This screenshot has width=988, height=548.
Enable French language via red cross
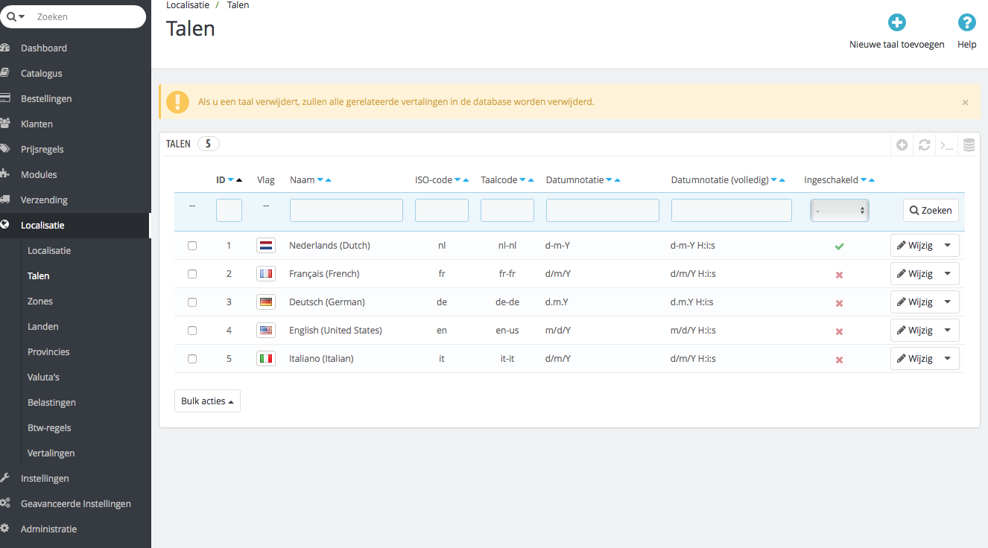[x=839, y=275]
